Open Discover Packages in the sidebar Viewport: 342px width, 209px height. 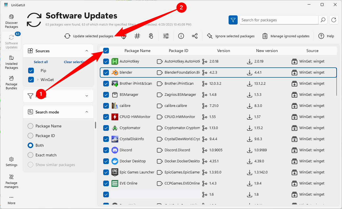pyautogui.click(x=11, y=21)
